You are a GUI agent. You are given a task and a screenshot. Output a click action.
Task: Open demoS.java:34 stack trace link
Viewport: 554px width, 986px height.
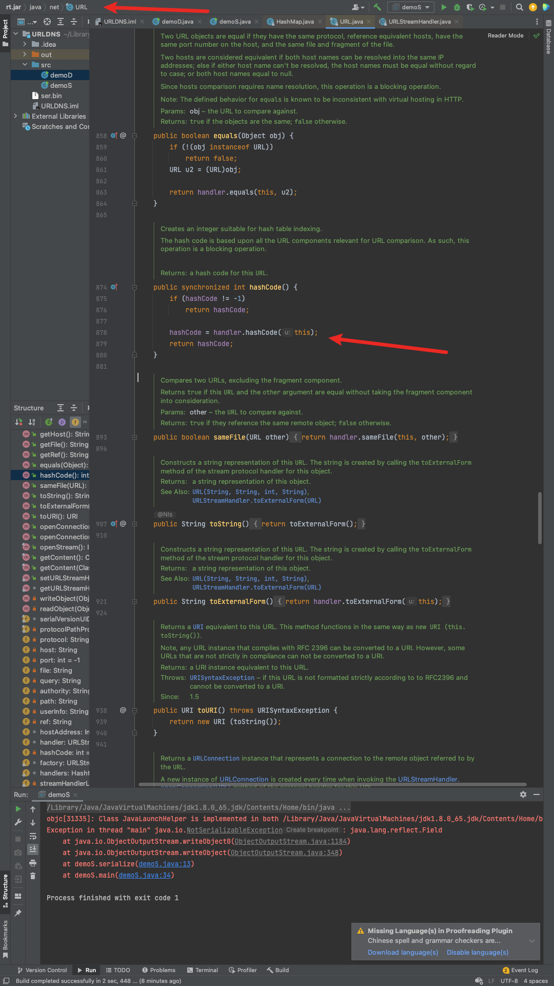click(x=145, y=875)
